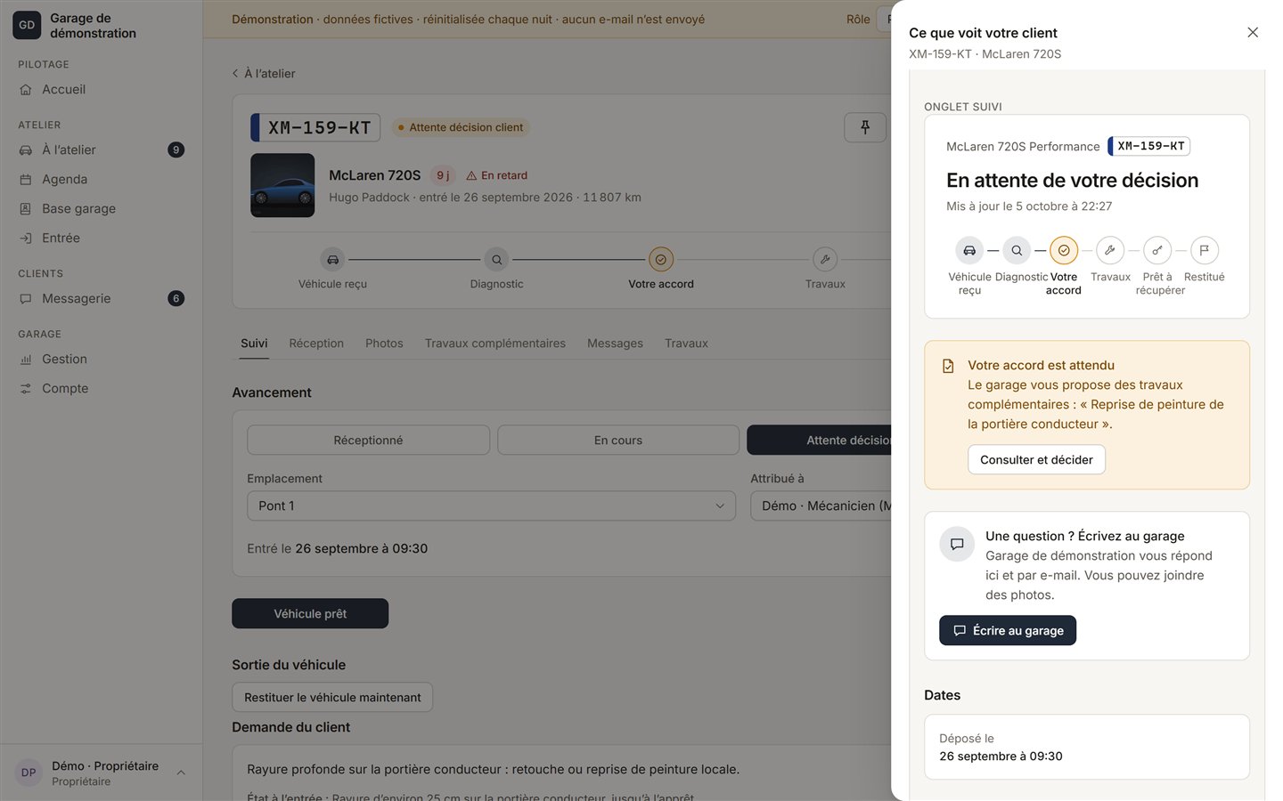Open Messagerie in sidebar
Screen dimensions: 1283x801
tap(101, 298)
